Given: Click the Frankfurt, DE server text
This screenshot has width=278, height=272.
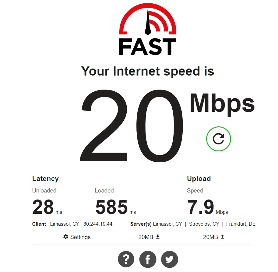Looking at the screenshot, I should (x=241, y=224).
